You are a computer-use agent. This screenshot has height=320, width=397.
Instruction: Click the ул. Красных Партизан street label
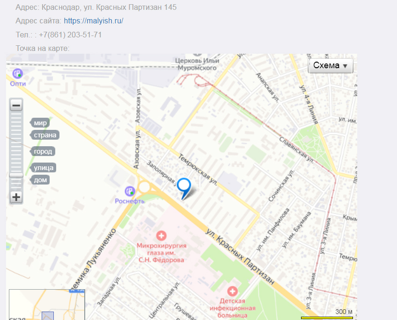click(240, 256)
